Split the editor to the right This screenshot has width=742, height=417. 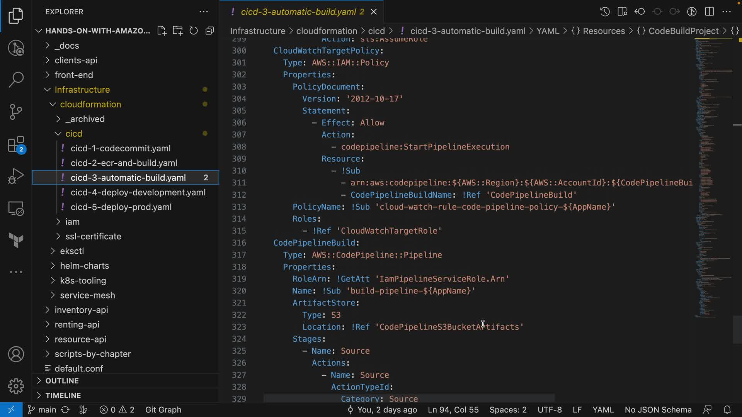[709, 12]
